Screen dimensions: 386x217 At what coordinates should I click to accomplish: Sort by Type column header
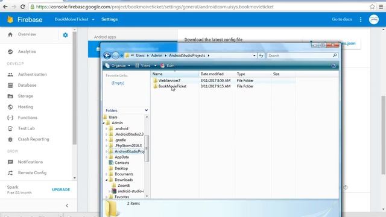(253, 74)
